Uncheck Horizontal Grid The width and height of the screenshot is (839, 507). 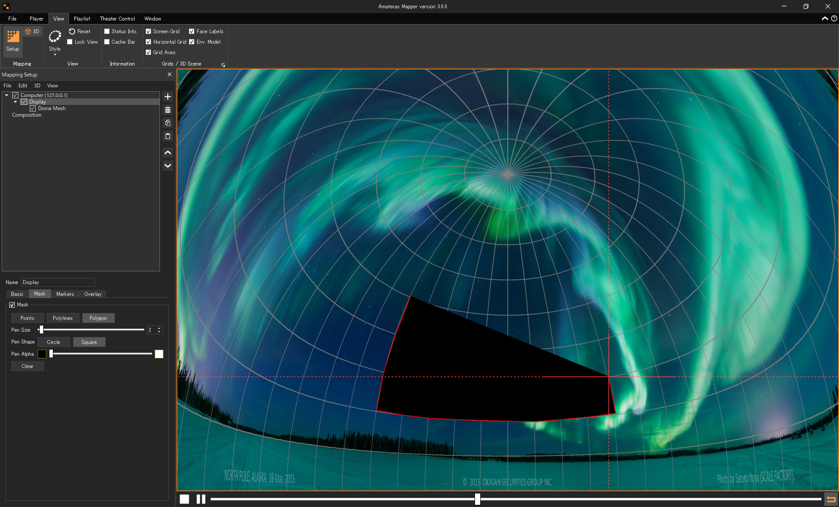148,42
